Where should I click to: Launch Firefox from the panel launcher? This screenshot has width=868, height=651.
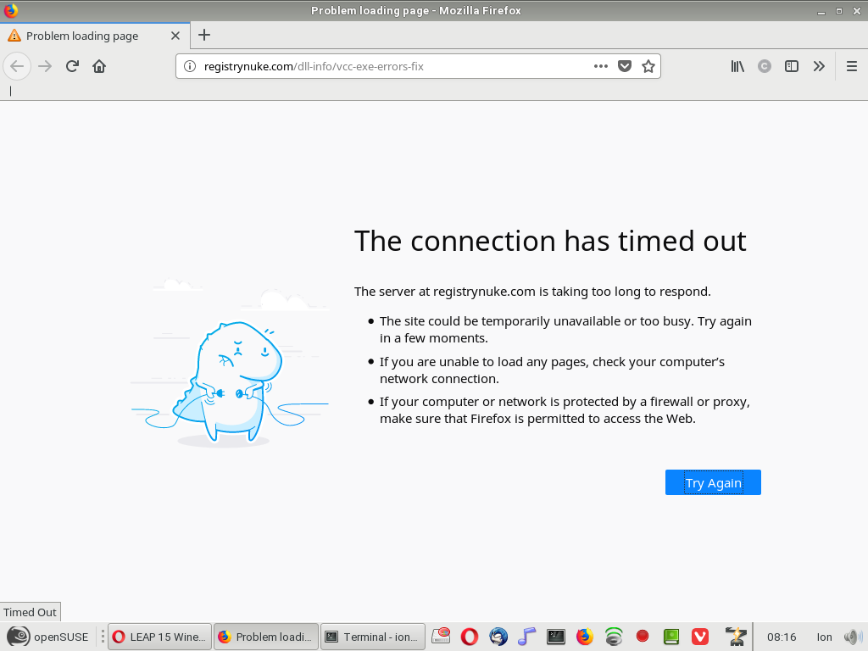pyautogui.click(x=585, y=637)
